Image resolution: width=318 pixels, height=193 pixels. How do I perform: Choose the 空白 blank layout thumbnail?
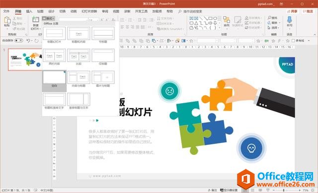(x=54, y=79)
